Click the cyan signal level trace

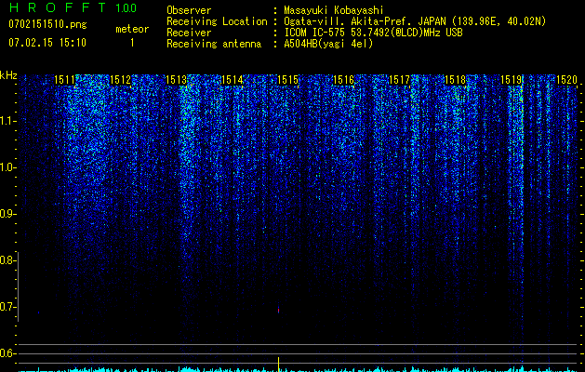[298, 370]
